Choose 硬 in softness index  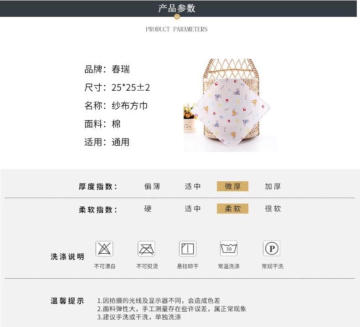coord(148,209)
